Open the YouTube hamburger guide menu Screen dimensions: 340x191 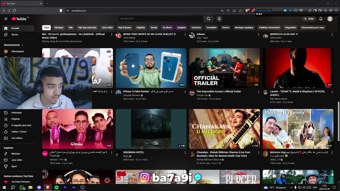pos(6,19)
